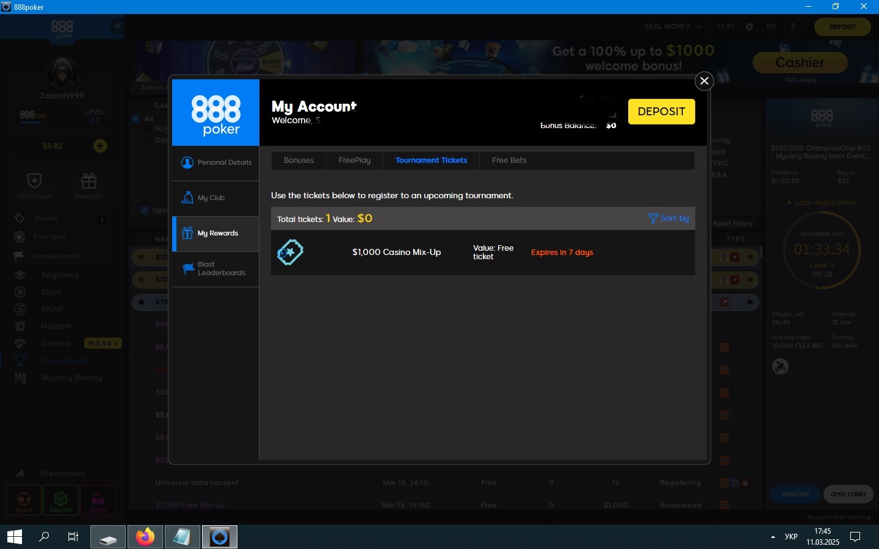The image size is (879, 549).
Task: Select the Universal data consent tournament row
Action: [446, 483]
